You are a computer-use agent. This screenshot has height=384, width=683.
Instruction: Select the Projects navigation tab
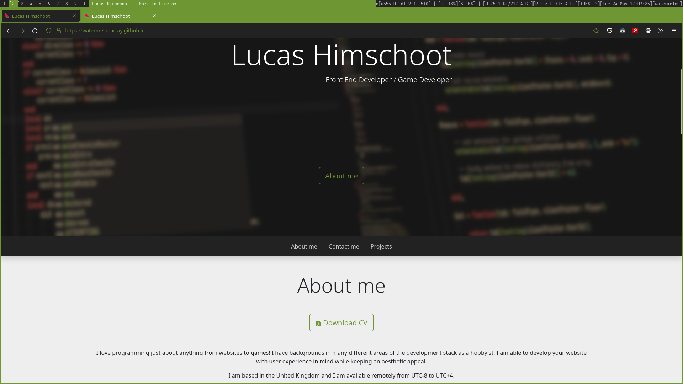coord(381,246)
